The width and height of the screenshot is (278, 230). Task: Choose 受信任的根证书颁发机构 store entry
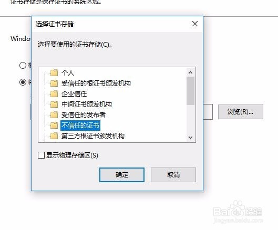(x=96, y=83)
